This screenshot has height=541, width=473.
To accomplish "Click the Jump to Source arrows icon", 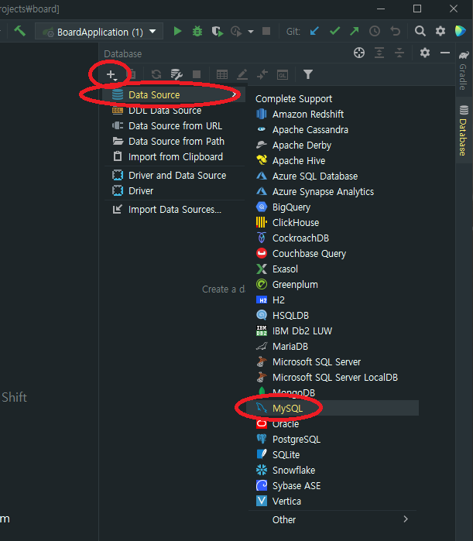I will coord(262,74).
